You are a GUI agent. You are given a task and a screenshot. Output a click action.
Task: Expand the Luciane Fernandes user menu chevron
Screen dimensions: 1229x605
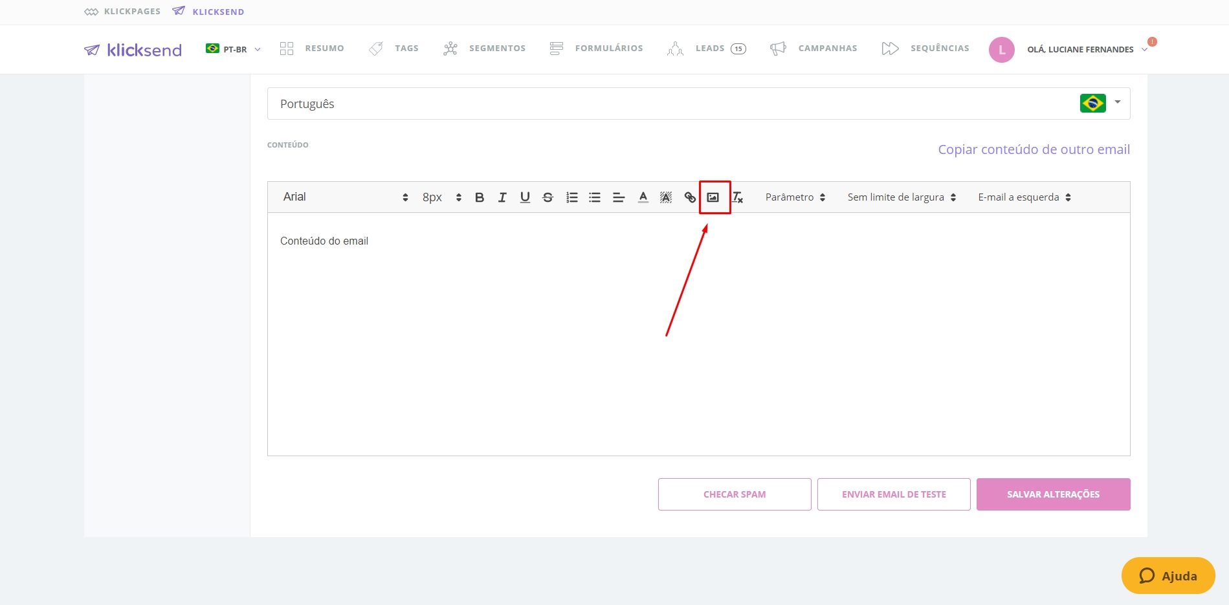coord(1144,50)
